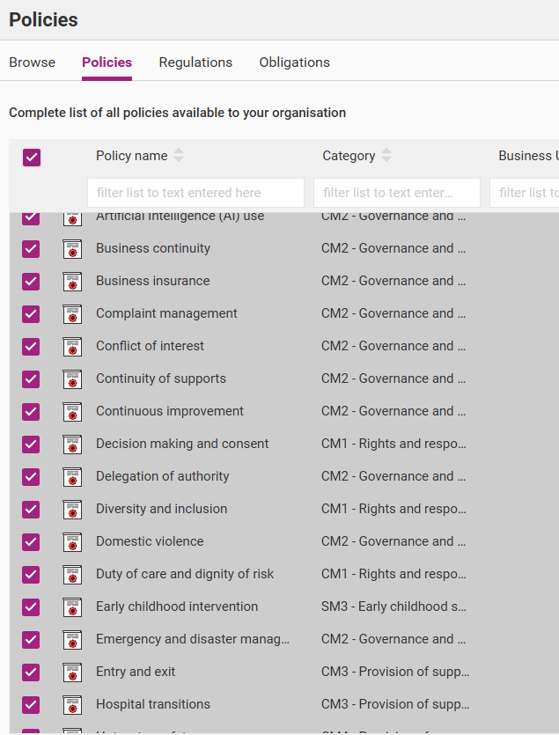Uncheck the Continuous improvement row checkbox
Viewport: 559px width, 735px height.
coord(31,412)
